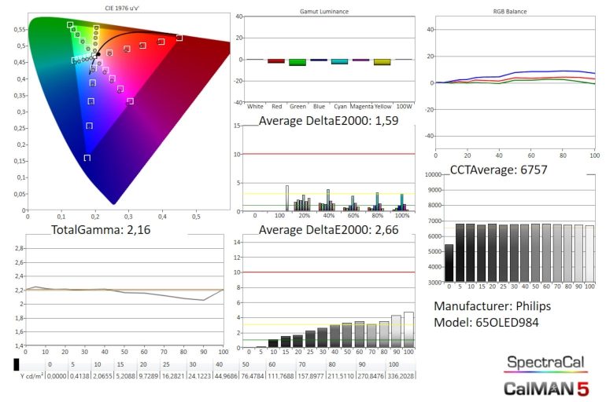
Task: Click the black swatch beside the luminance table
Action: (17, 364)
